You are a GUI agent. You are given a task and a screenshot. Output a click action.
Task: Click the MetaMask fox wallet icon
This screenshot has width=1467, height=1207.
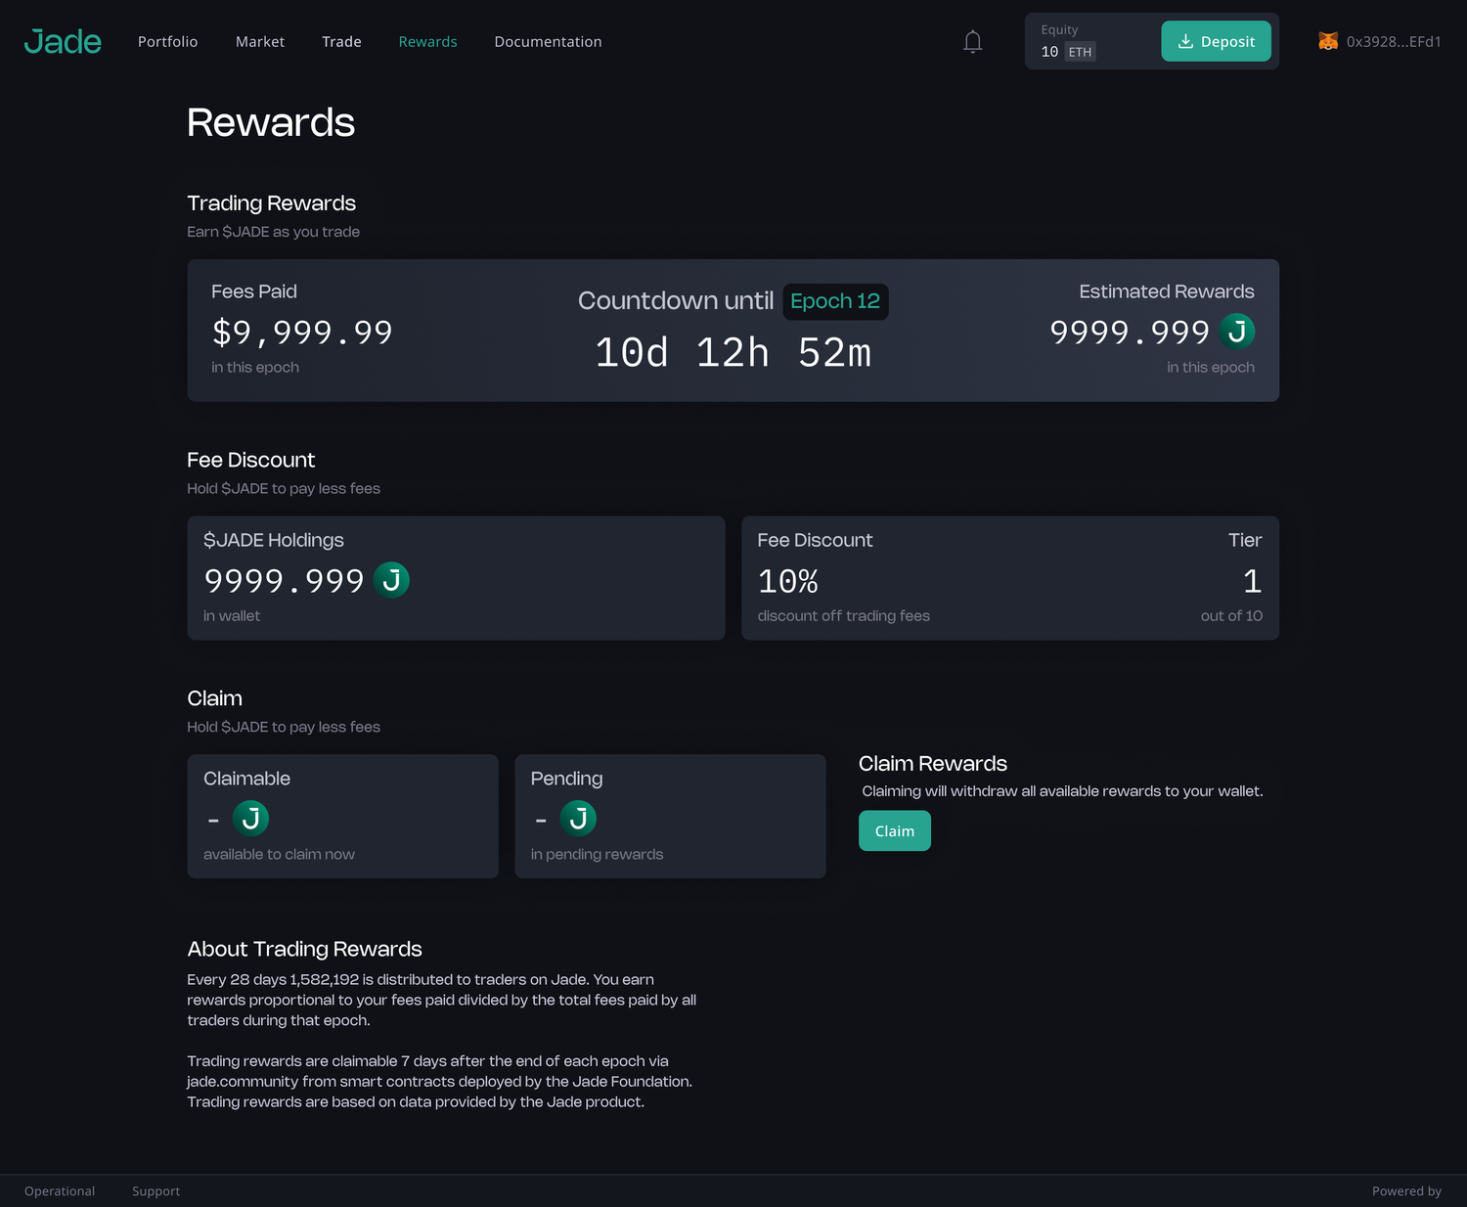point(1328,41)
